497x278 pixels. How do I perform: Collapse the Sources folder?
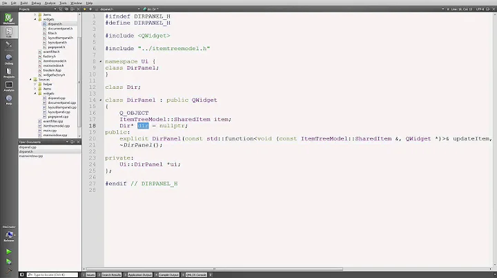click(31, 80)
